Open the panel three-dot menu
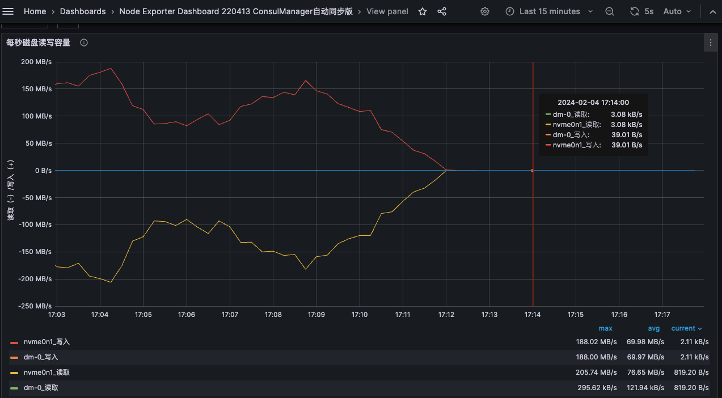722x398 pixels. 711,43
